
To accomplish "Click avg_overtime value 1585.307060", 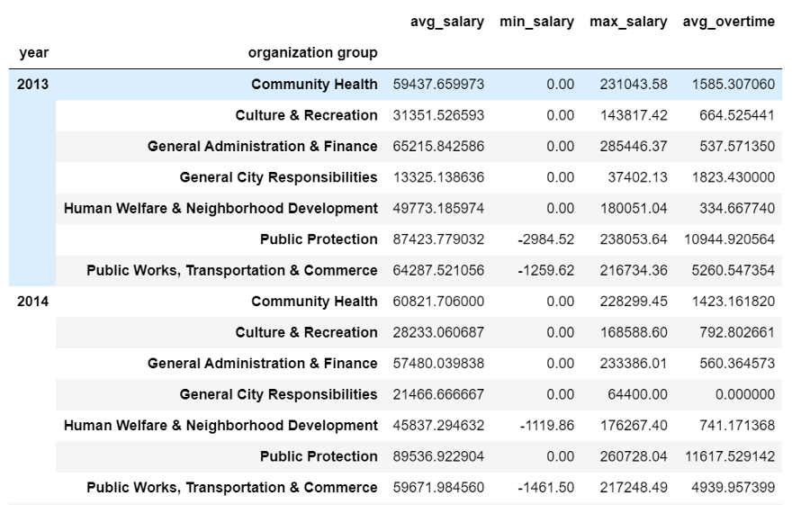I will pos(733,85).
